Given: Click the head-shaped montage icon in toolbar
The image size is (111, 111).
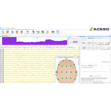Looking at the screenshot, I should coord(22,32).
